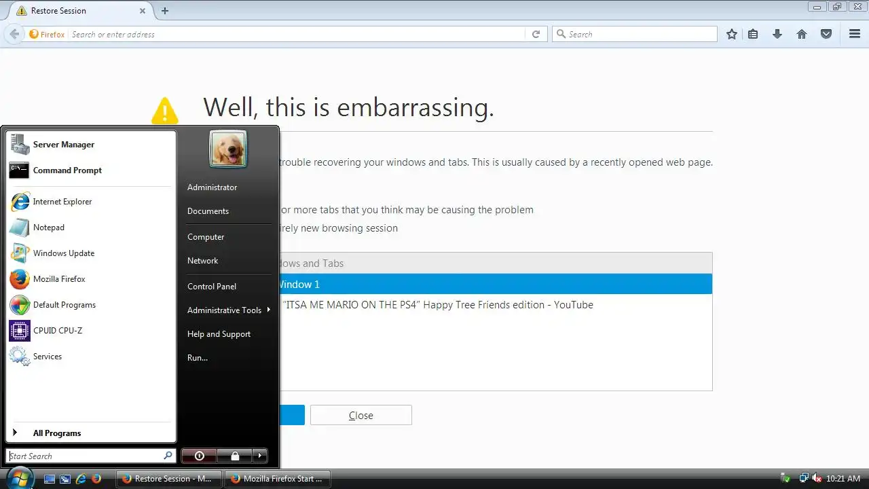Click the partially hidden blue Restore button
The height and width of the screenshot is (489, 869).
click(x=292, y=415)
